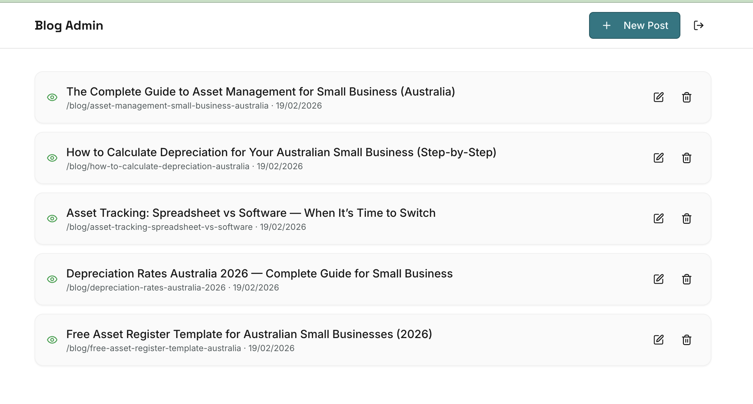Delete the How to Calculate Depreciation post
This screenshot has height=404, width=753.
[x=686, y=158]
